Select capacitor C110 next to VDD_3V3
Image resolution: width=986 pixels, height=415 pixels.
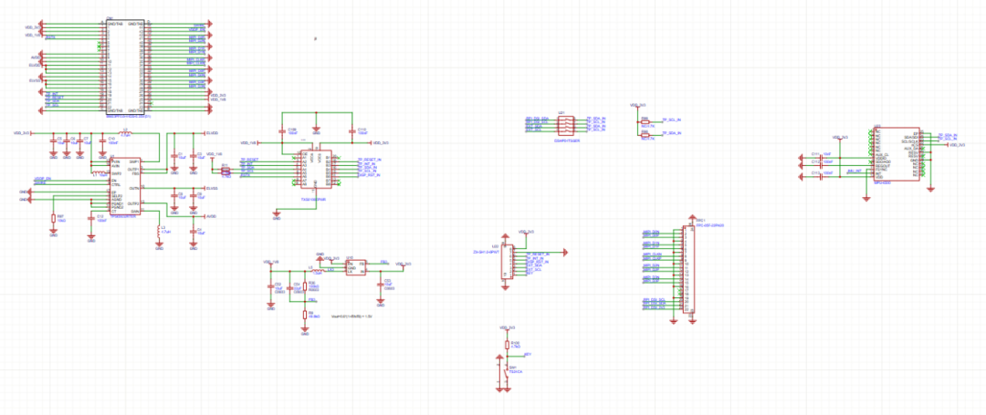point(351,133)
